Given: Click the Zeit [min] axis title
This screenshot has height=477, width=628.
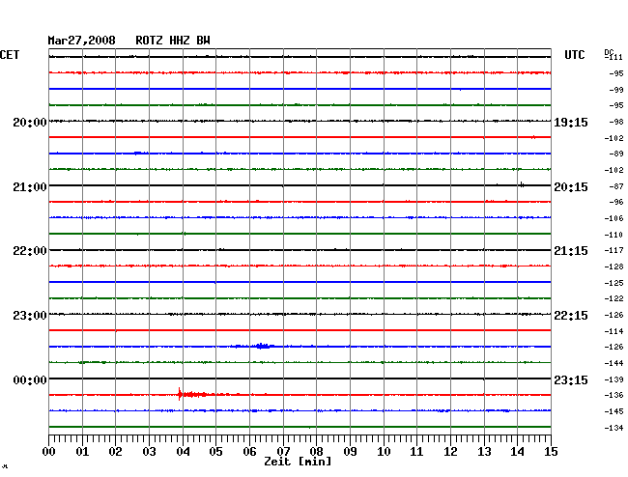Looking at the screenshot, I should point(298,462).
